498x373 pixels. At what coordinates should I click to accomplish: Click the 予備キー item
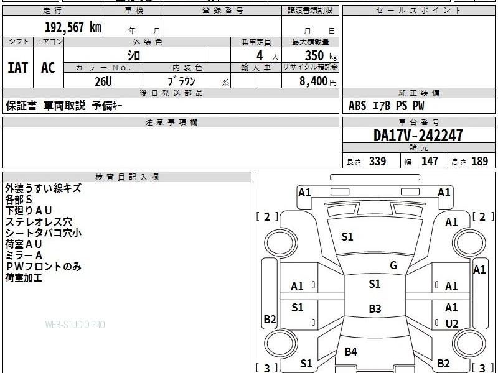click(x=107, y=106)
